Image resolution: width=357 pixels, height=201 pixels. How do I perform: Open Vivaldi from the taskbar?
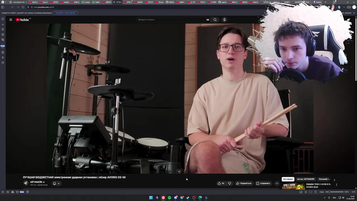click(163, 198)
